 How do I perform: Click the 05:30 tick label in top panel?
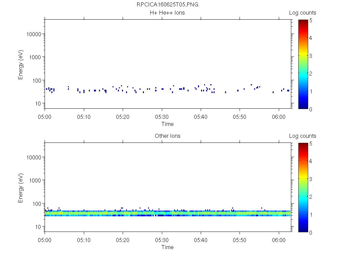(x=162, y=117)
